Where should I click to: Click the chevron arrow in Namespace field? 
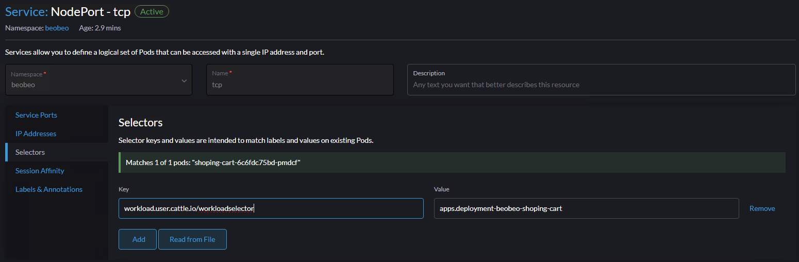[184, 80]
